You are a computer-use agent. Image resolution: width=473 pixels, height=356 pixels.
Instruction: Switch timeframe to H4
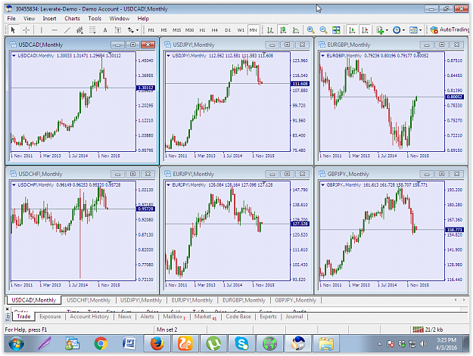(214, 30)
